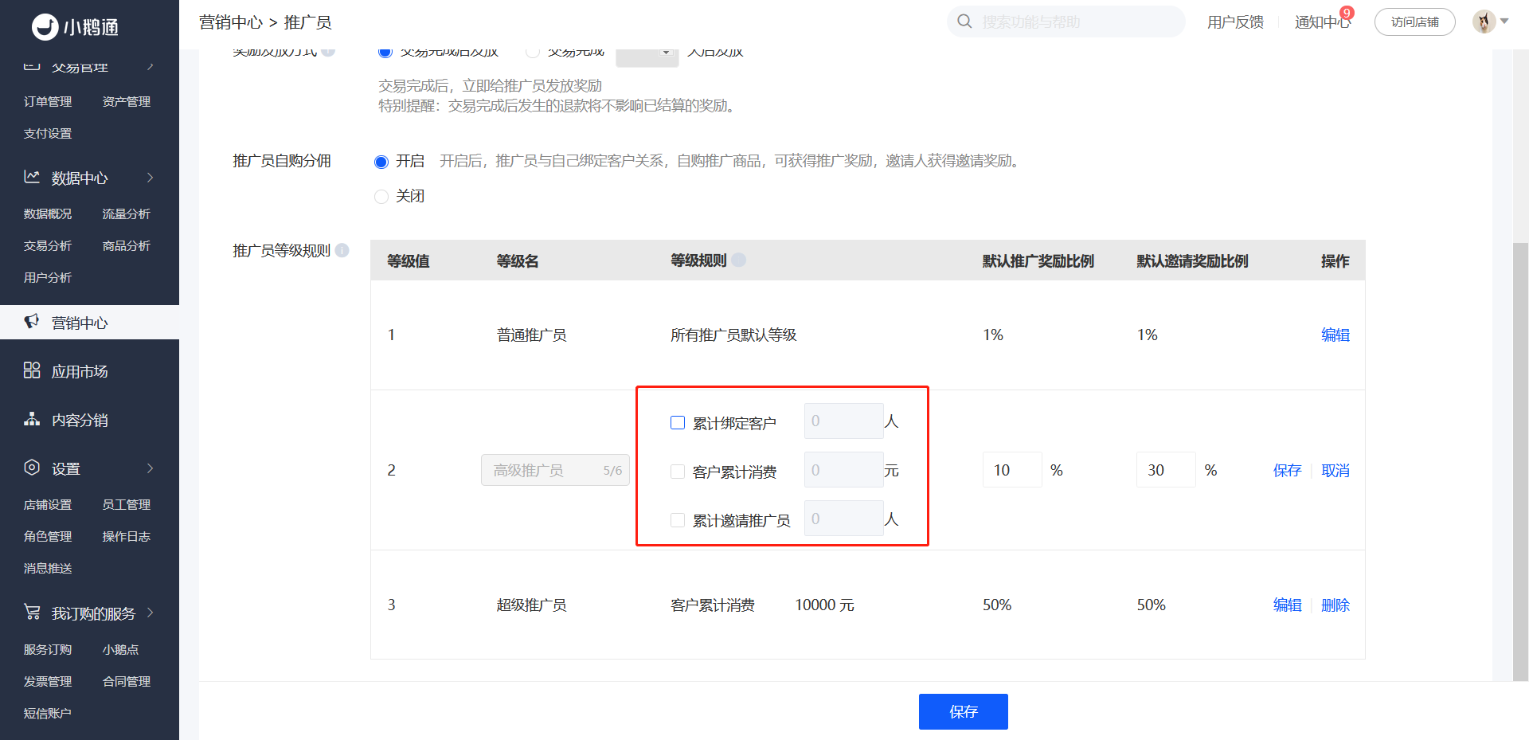1529x740 pixels.
Task: Click the 应用市场 grid icon
Action: coord(32,370)
